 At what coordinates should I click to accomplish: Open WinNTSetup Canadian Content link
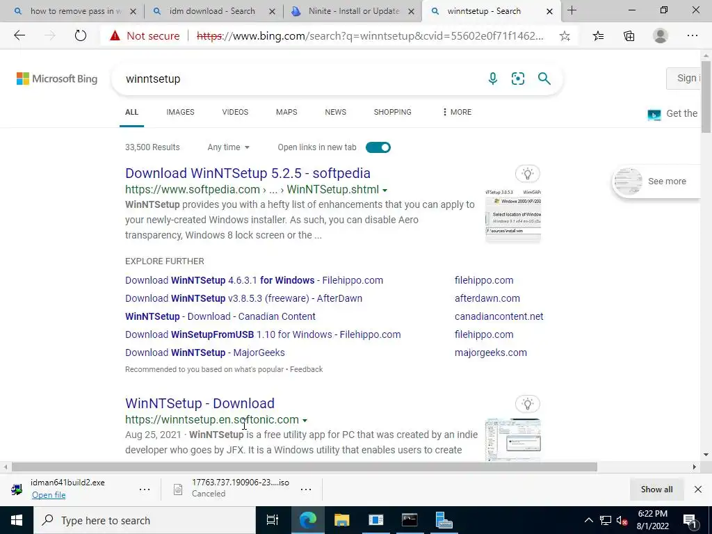point(220,316)
